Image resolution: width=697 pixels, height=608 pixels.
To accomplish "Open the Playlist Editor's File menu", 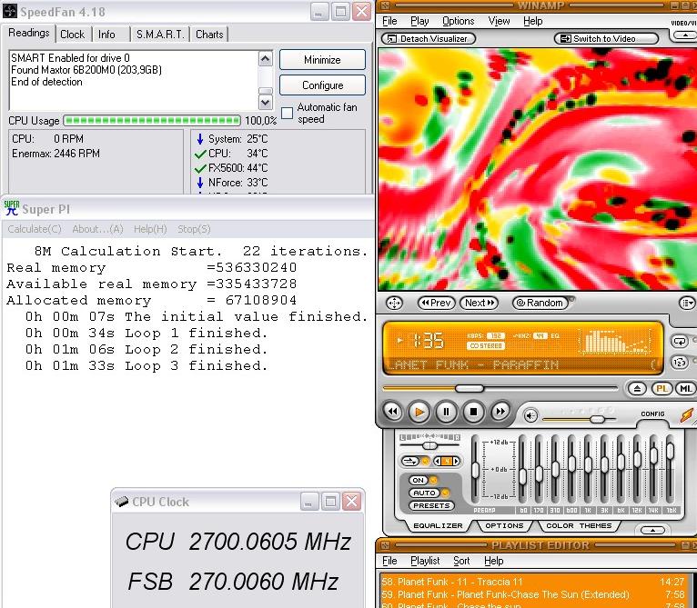I will click(389, 561).
